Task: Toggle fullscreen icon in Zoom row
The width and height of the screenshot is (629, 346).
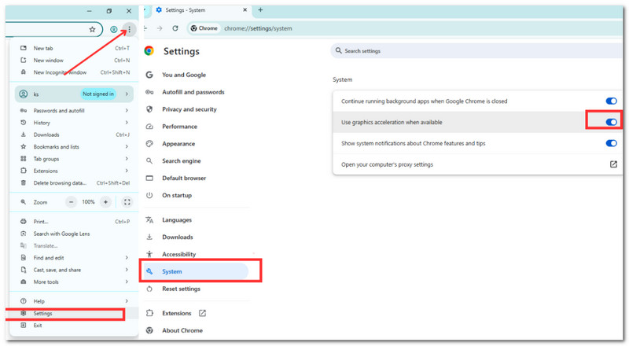Action: (x=127, y=202)
